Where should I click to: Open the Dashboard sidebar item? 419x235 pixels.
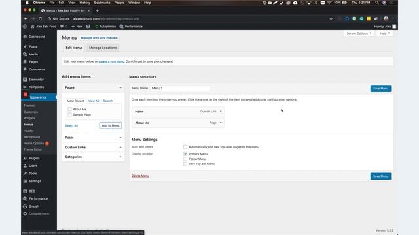click(37, 37)
